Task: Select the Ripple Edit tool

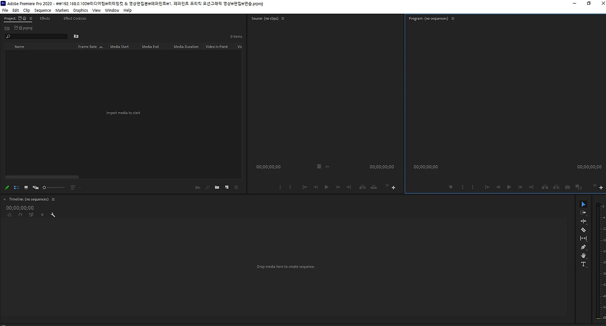Action: (583, 221)
